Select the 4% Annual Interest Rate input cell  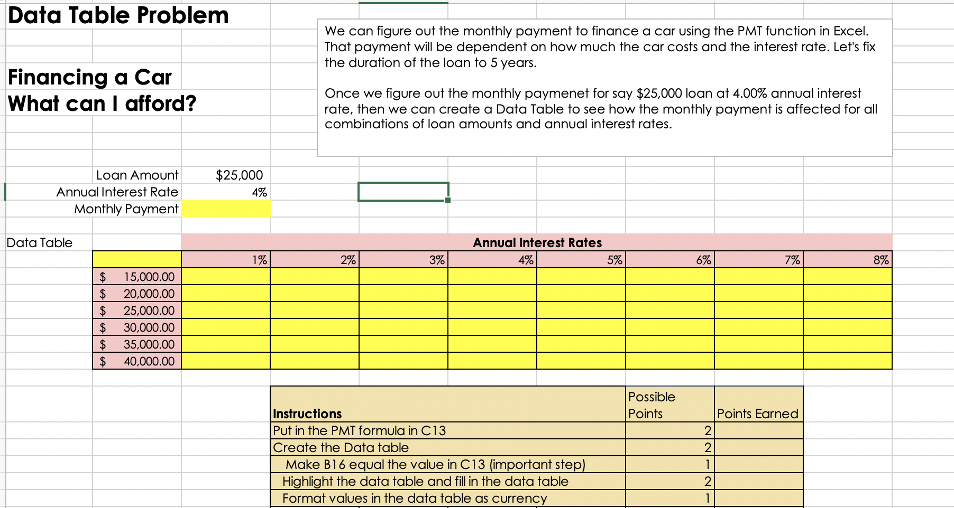coord(226,192)
